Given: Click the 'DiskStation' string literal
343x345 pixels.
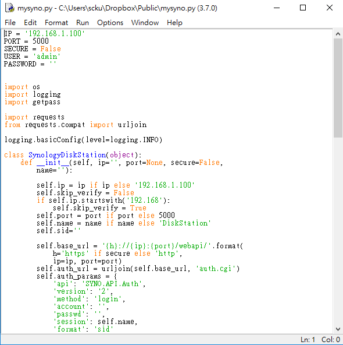Looking at the screenshot, I should tap(185, 223).
